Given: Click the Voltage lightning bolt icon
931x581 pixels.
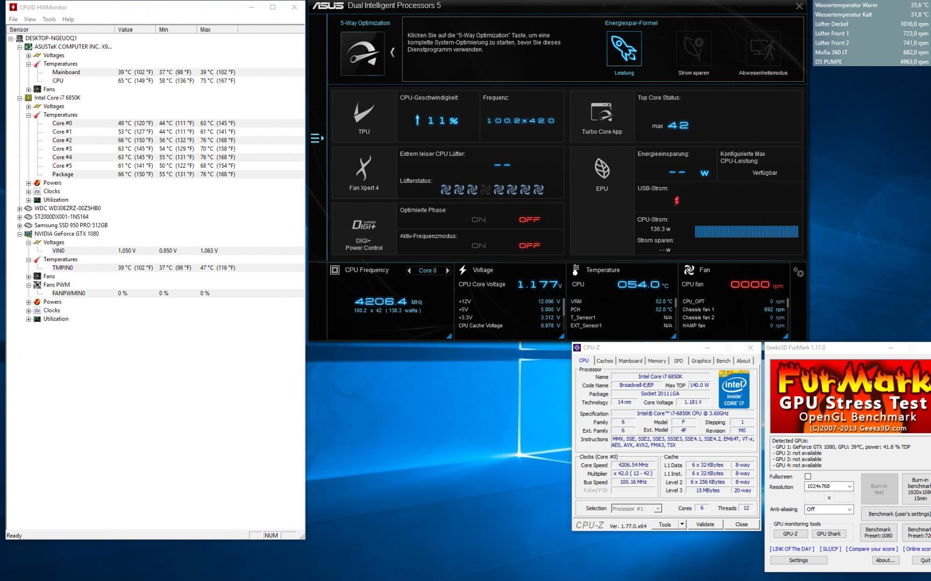Looking at the screenshot, I should [463, 270].
